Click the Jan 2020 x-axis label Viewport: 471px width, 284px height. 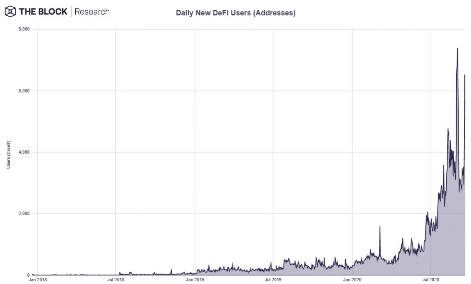352,280
